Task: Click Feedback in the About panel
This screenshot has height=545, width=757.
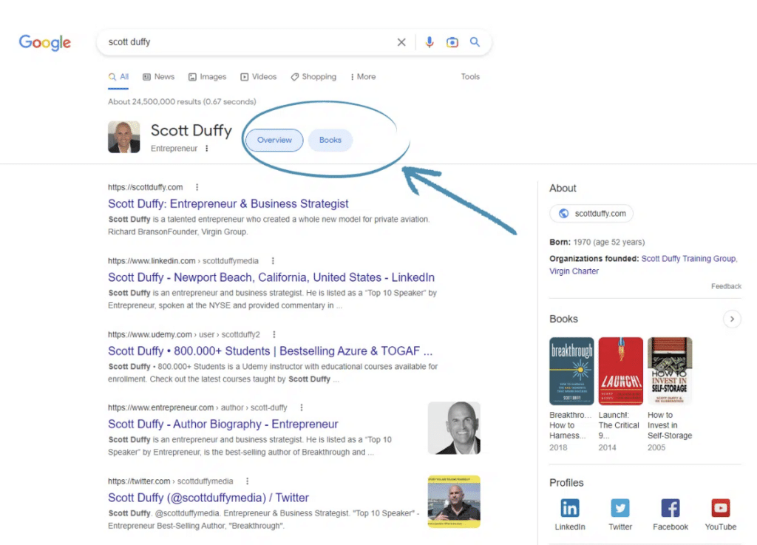Action: pos(726,286)
